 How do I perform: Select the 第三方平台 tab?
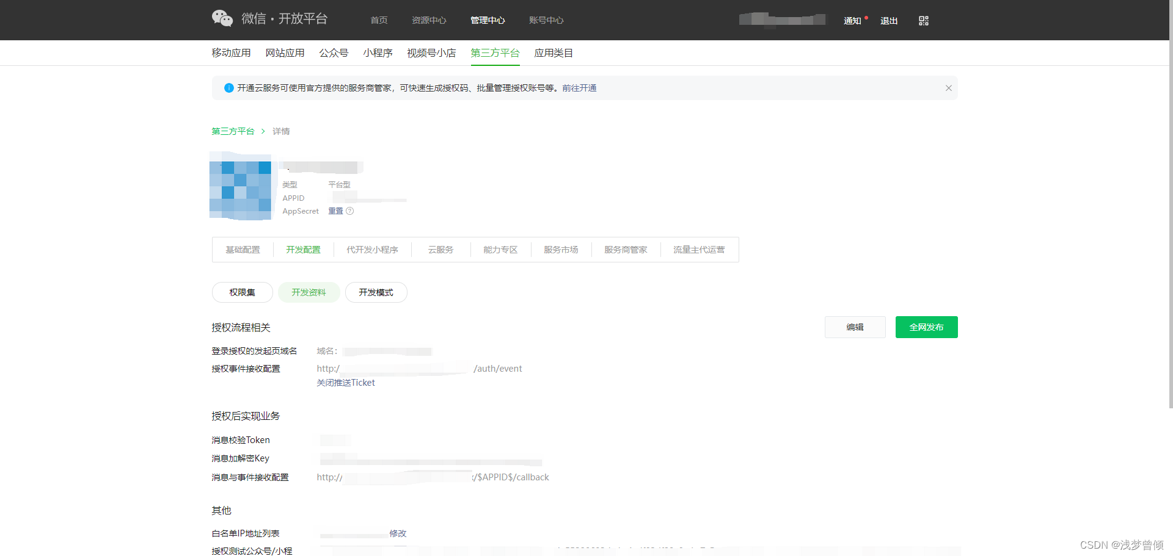pos(495,53)
